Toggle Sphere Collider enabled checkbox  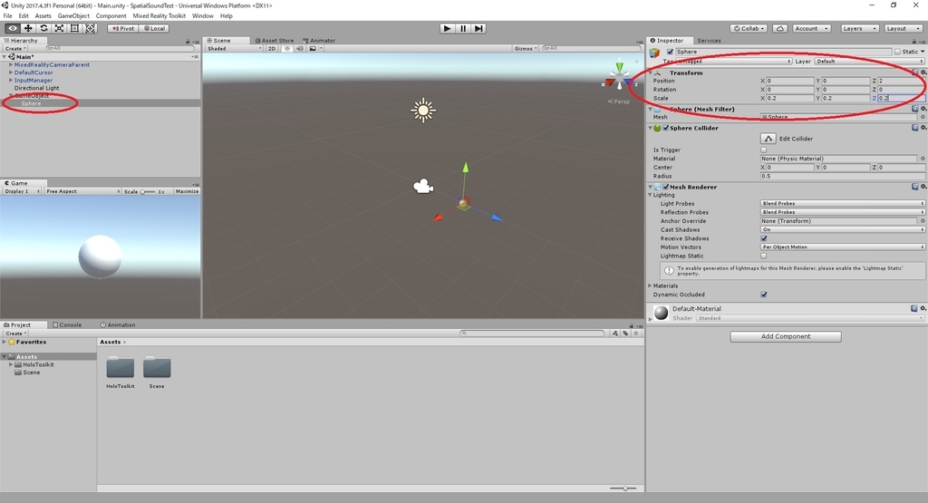click(666, 128)
